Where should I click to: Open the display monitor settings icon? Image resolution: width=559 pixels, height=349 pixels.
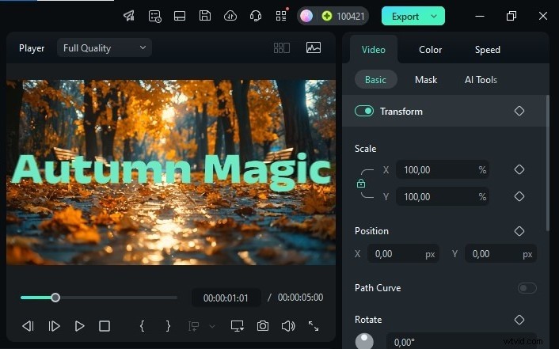tap(237, 326)
